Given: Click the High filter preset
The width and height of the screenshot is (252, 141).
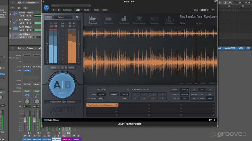Looking at the screenshot, I should tap(210, 94).
